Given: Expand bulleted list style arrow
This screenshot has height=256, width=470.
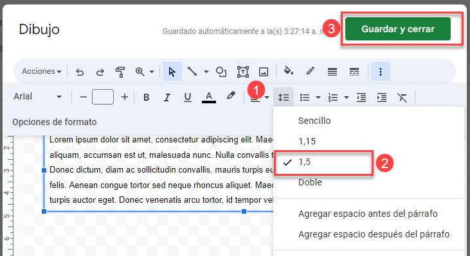Looking at the screenshot, I should [x=318, y=97].
